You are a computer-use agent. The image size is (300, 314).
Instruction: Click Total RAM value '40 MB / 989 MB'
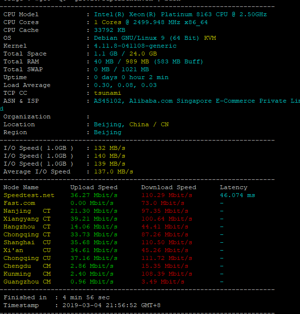click(121, 61)
